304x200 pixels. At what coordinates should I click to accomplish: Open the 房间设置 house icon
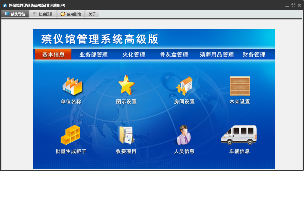(x=185, y=86)
